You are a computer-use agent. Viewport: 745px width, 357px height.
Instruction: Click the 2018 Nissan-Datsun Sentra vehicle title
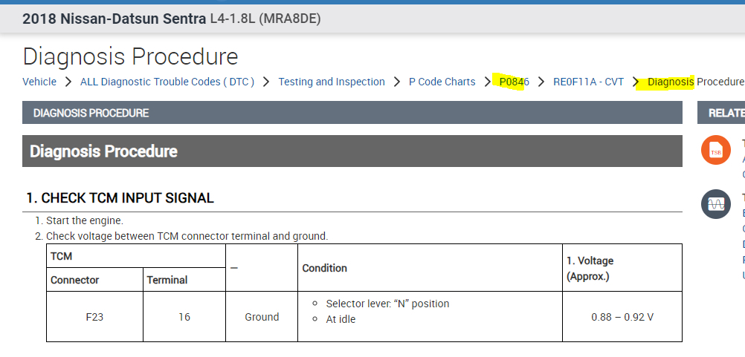pyautogui.click(x=172, y=19)
